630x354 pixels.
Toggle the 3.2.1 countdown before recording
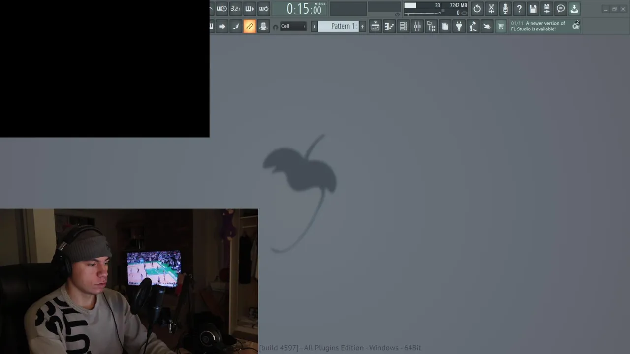pyautogui.click(x=236, y=9)
